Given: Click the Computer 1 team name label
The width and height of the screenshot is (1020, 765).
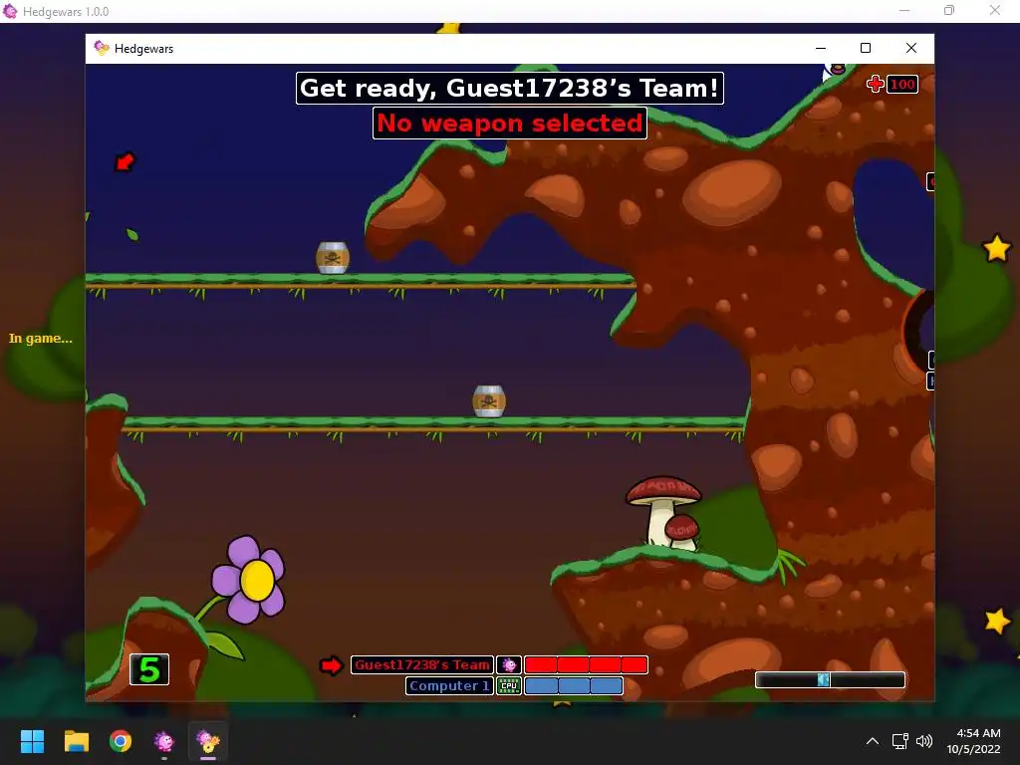Looking at the screenshot, I should coord(449,685).
